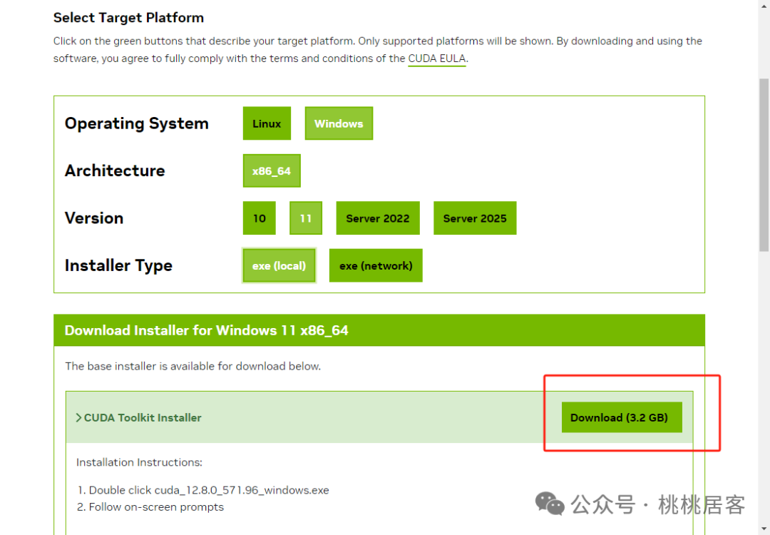
Task: Choose the Windows operating system button
Action: (339, 123)
